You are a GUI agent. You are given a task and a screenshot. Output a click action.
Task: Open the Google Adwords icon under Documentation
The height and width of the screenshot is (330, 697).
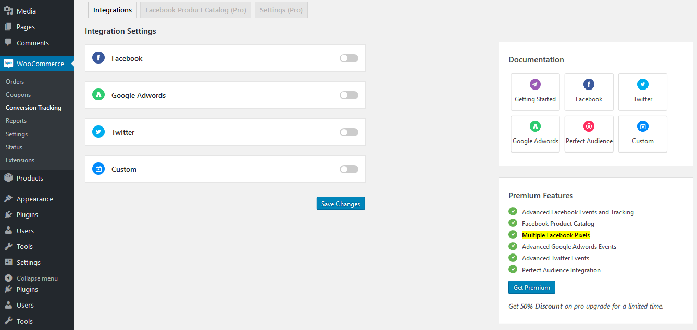(x=535, y=126)
